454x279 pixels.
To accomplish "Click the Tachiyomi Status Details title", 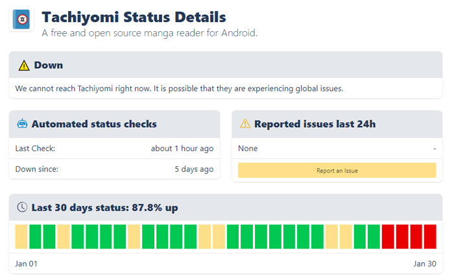I will click(x=134, y=16).
